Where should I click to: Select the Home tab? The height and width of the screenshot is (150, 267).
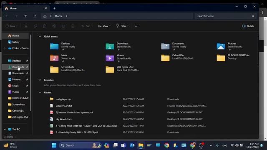pyautogui.click(x=25, y=8)
